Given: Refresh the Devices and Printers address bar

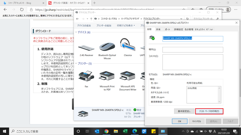Looking at the screenshot, I should coord(187,19).
